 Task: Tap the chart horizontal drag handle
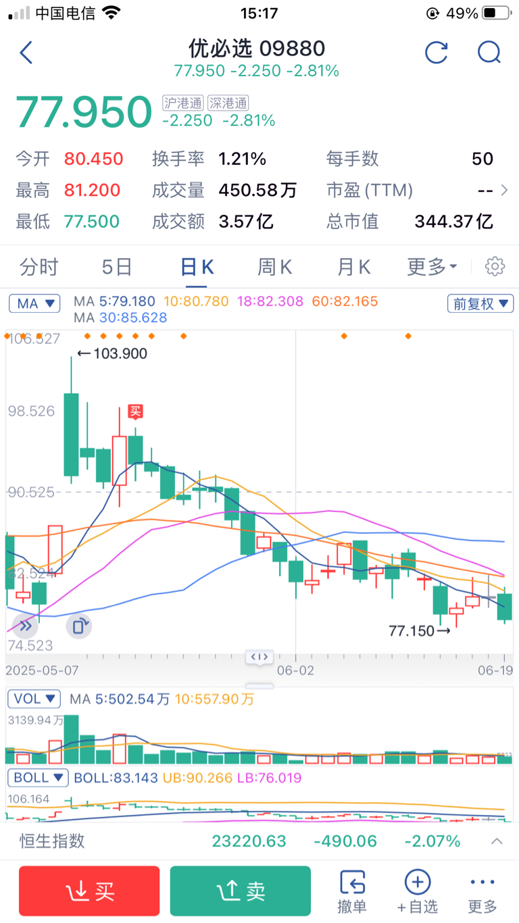(x=259, y=657)
